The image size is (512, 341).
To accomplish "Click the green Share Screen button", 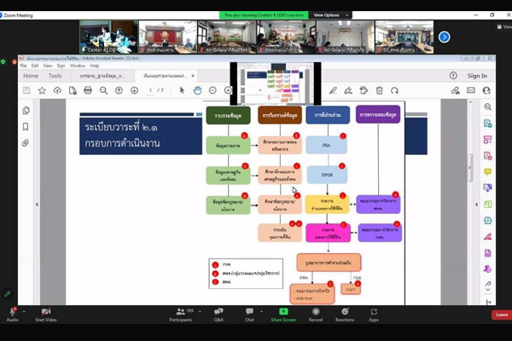I will pos(283,313).
